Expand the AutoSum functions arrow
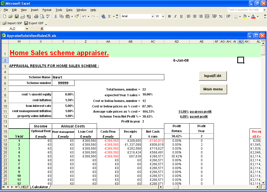 tap(114, 16)
